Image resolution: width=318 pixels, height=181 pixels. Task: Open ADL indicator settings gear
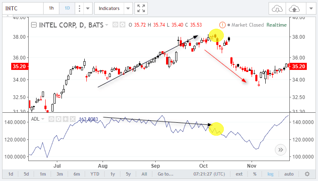tap(59, 119)
